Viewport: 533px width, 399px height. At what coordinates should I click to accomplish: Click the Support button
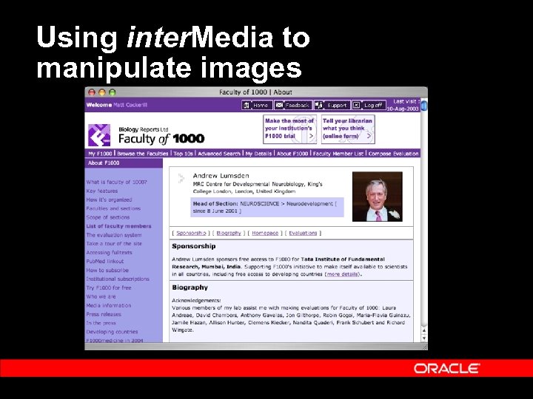click(x=332, y=105)
